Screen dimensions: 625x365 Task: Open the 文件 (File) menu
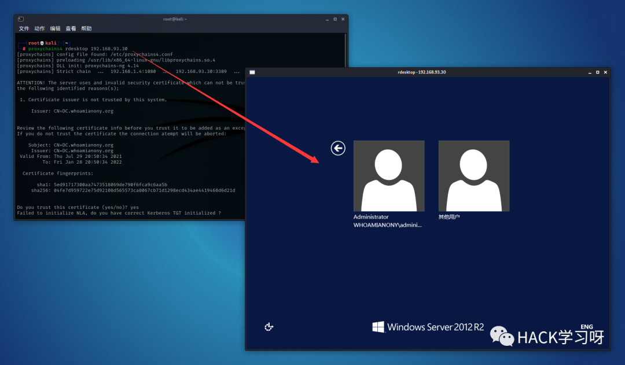[24, 28]
